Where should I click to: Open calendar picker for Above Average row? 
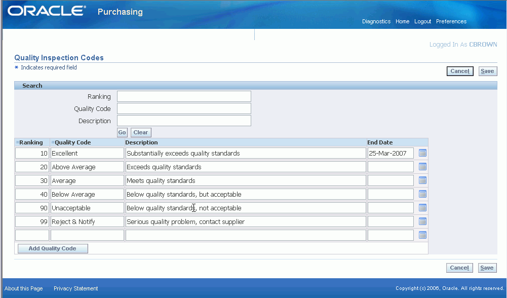coord(422,167)
